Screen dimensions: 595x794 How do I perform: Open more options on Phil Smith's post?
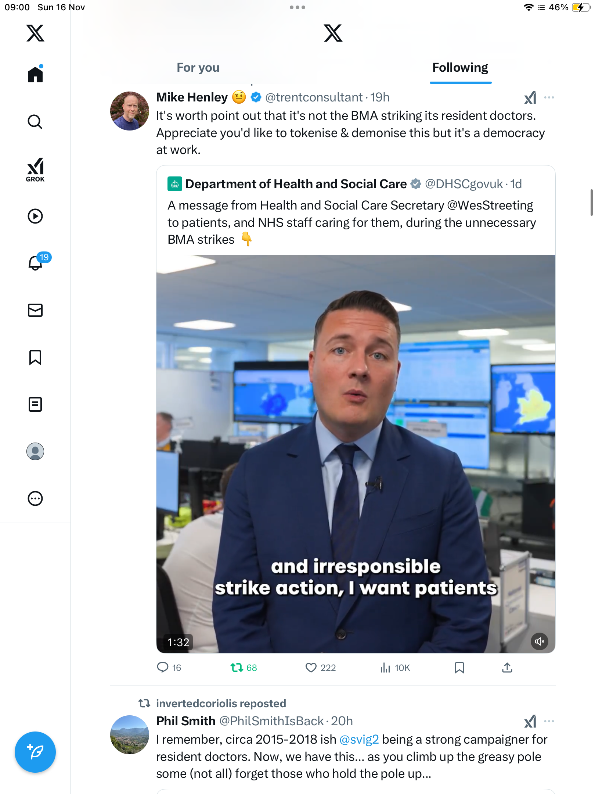coord(549,721)
